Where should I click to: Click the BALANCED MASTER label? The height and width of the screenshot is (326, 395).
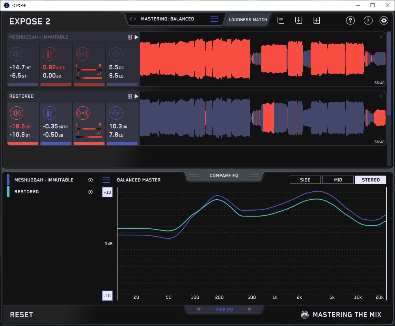tap(139, 180)
